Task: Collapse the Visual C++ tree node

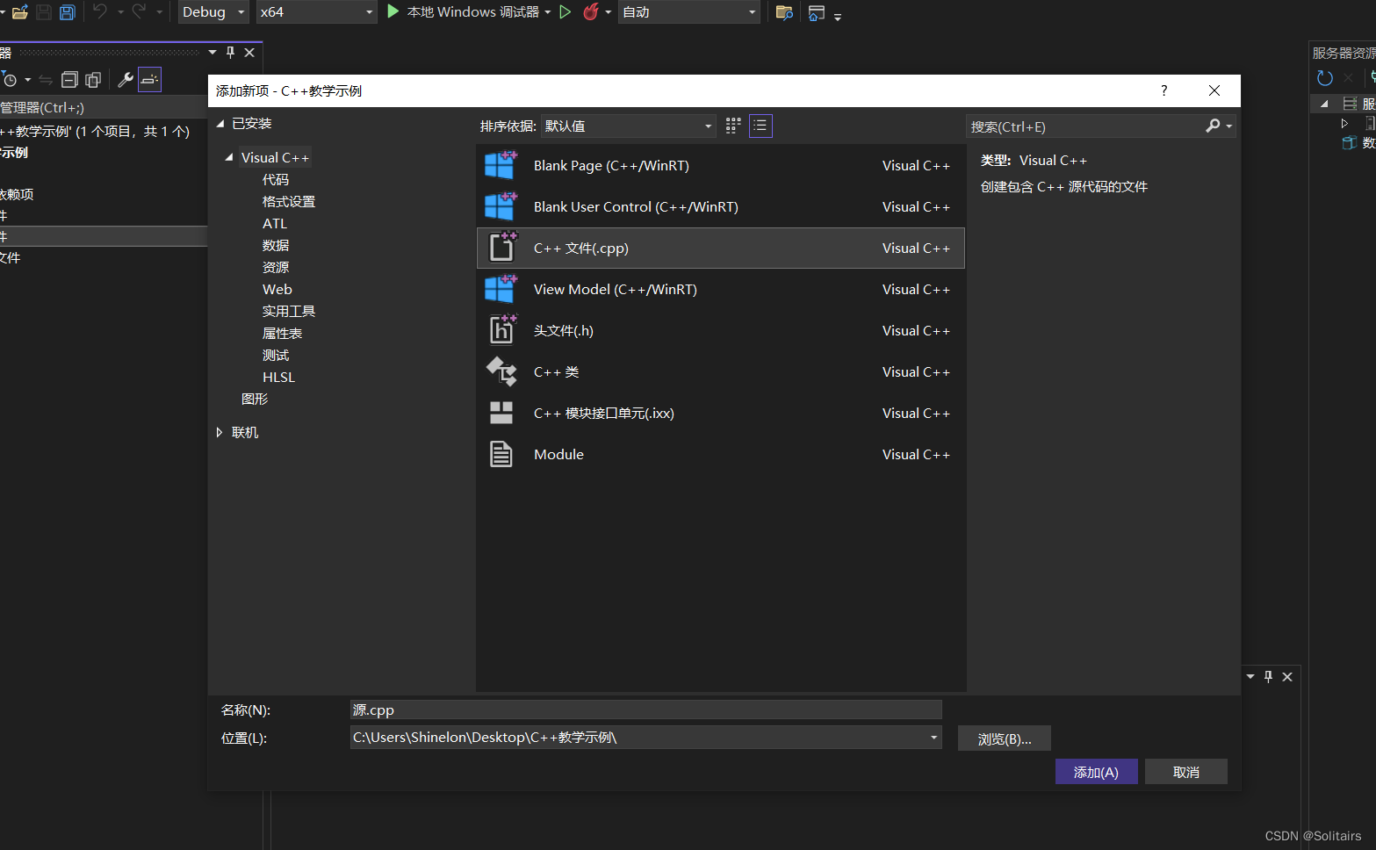Action: click(229, 158)
